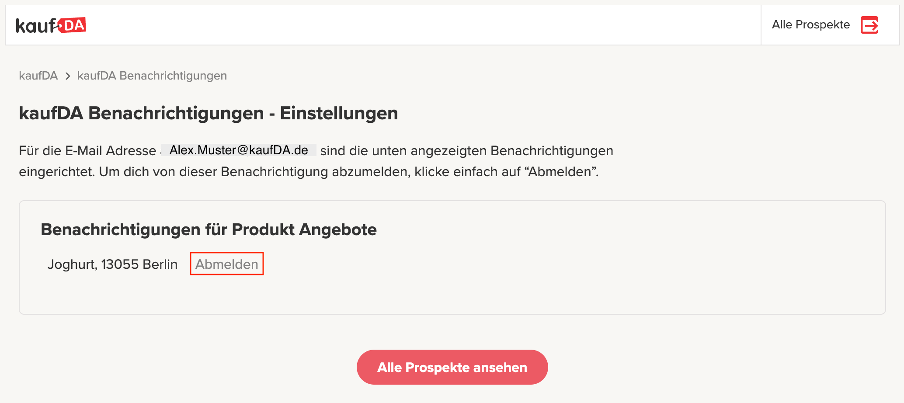Click the Benachrichtigungen - Einstellungen page heading
904x403 pixels.
(209, 113)
